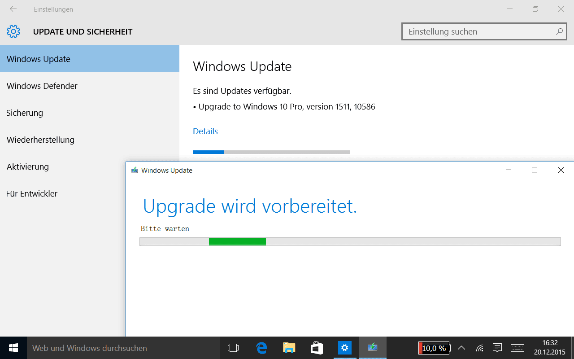574x359 pixels.
Task: Restore down the Einstellungen window
Action: tap(535, 9)
